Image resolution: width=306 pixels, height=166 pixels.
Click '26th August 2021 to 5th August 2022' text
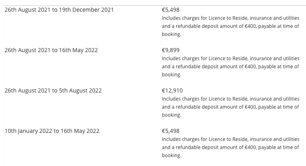pyautogui.click(x=53, y=90)
